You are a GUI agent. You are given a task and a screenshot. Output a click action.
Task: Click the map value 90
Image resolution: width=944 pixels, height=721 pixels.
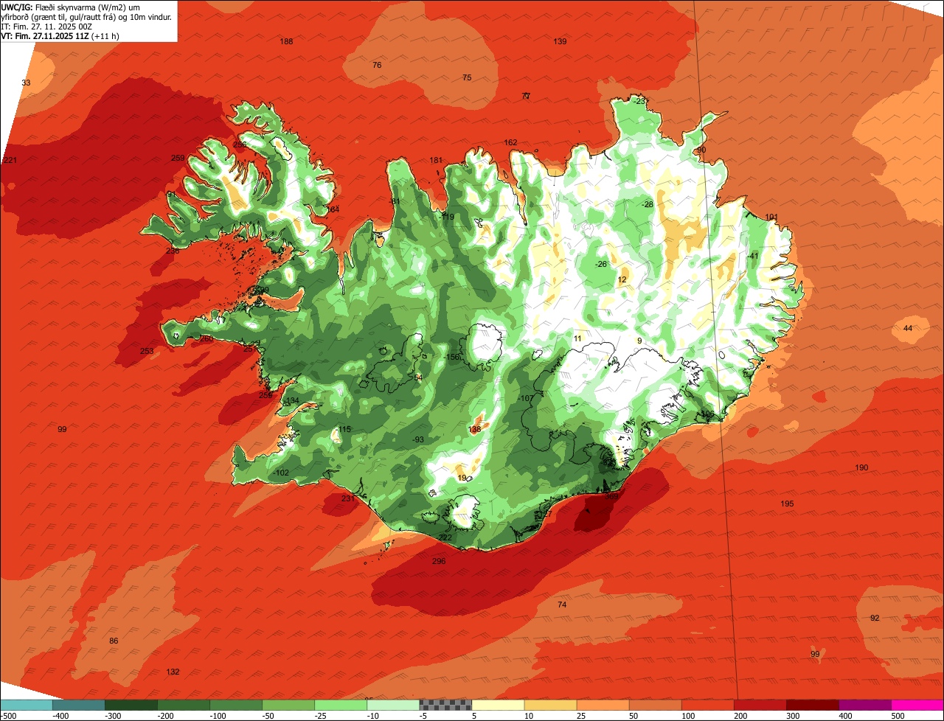pos(701,150)
